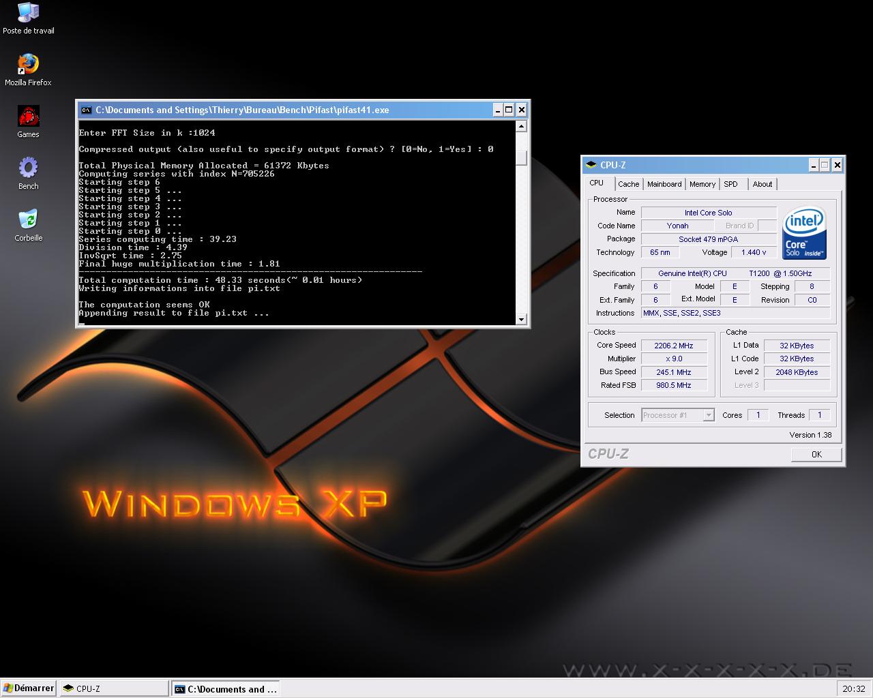Click the Voltage value '1.440 v'
873x698 pixels.
coord(754,252)
